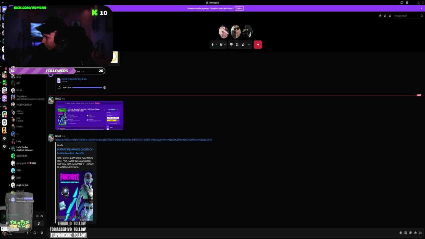This screenshot has width=425, height=239.
Task: Enlarge the Fortnite embed image
Action: point(76,196)
